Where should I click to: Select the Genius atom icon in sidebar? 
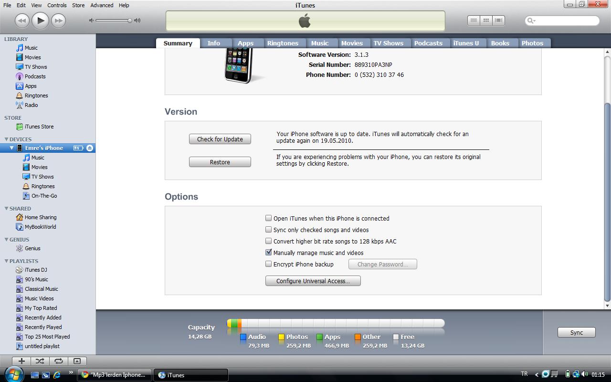pyautogui.click(x=20, y=248)
